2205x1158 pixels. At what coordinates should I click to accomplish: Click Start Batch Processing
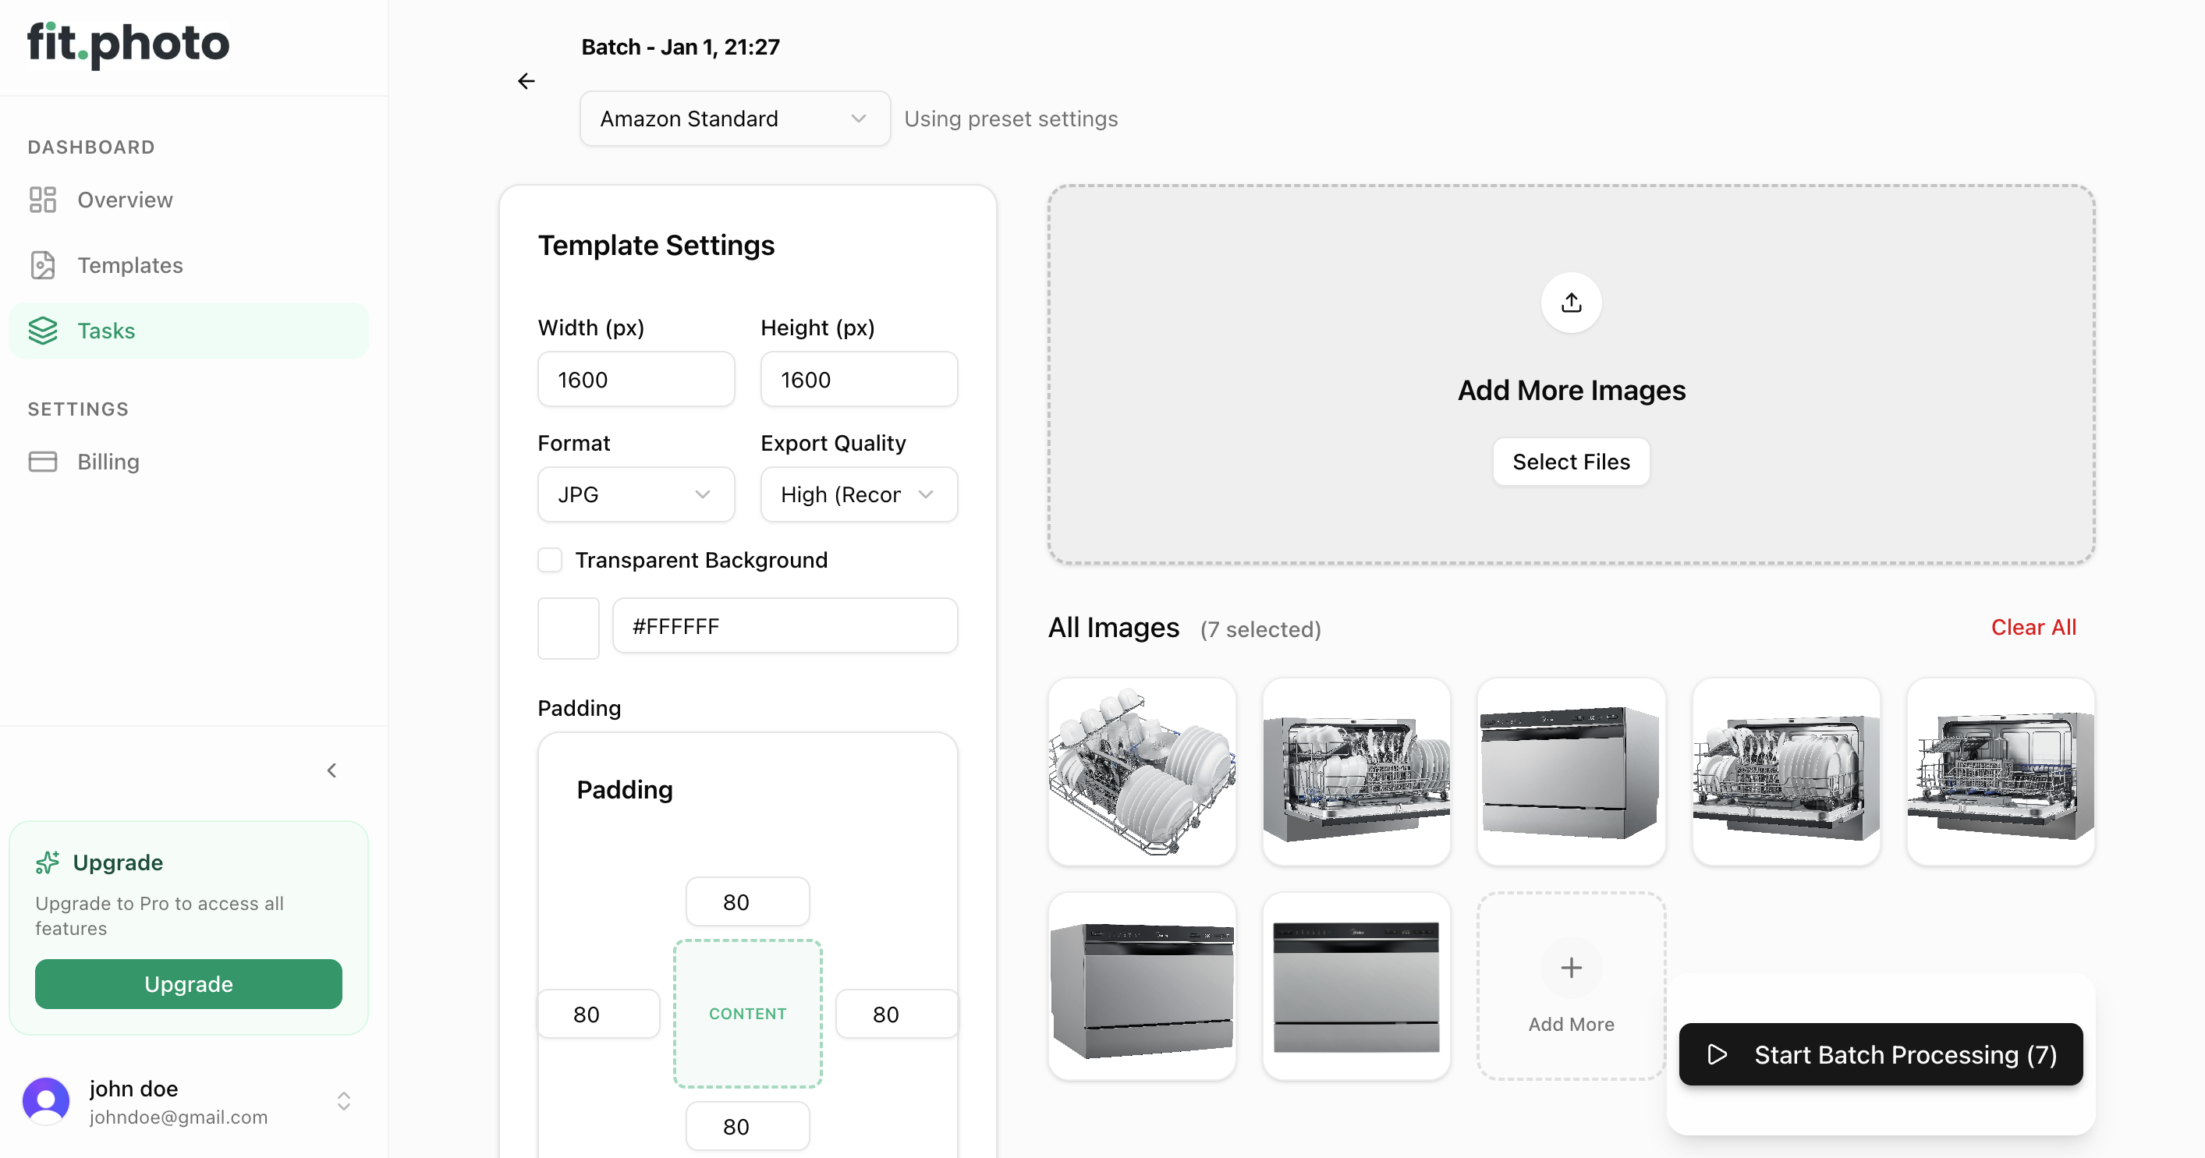(1880, 1054)
